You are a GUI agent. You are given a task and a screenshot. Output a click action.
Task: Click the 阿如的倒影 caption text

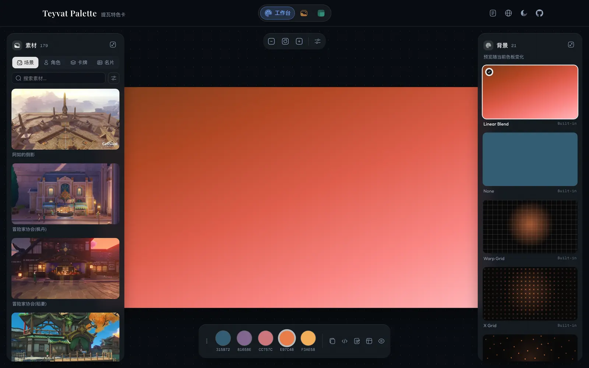coord(24,155)
